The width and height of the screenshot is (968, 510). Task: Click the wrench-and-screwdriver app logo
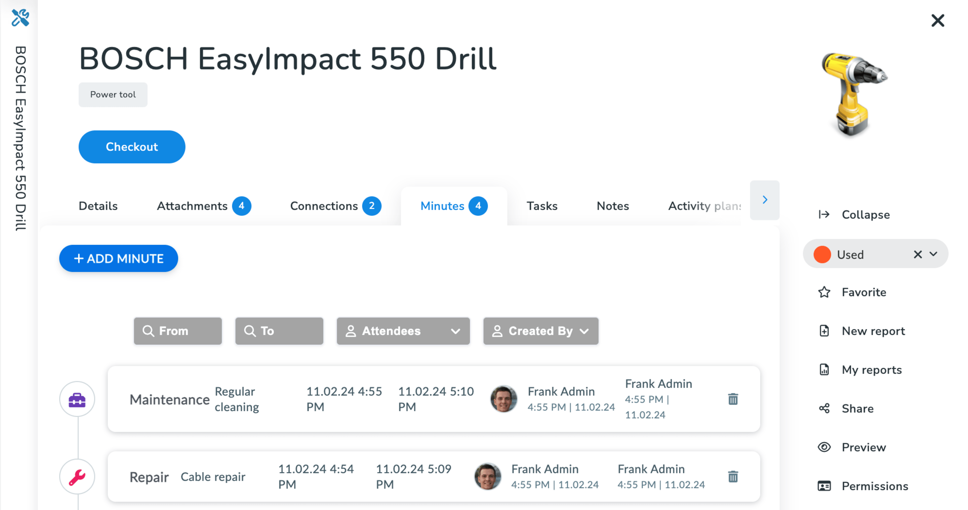(x=20, y=18)
